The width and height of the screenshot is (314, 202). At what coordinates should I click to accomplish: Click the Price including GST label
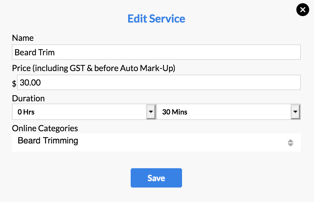pos(93,68)
